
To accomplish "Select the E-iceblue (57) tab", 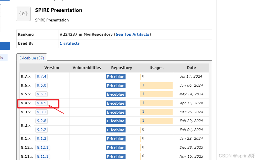I will pos(32,58).
